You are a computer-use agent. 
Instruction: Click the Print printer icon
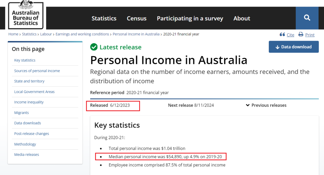tap(301, 35)
